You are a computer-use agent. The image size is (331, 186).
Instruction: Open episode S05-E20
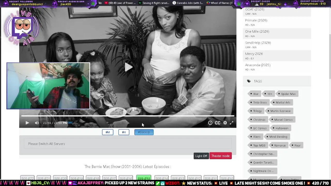(x=60, y=178)
